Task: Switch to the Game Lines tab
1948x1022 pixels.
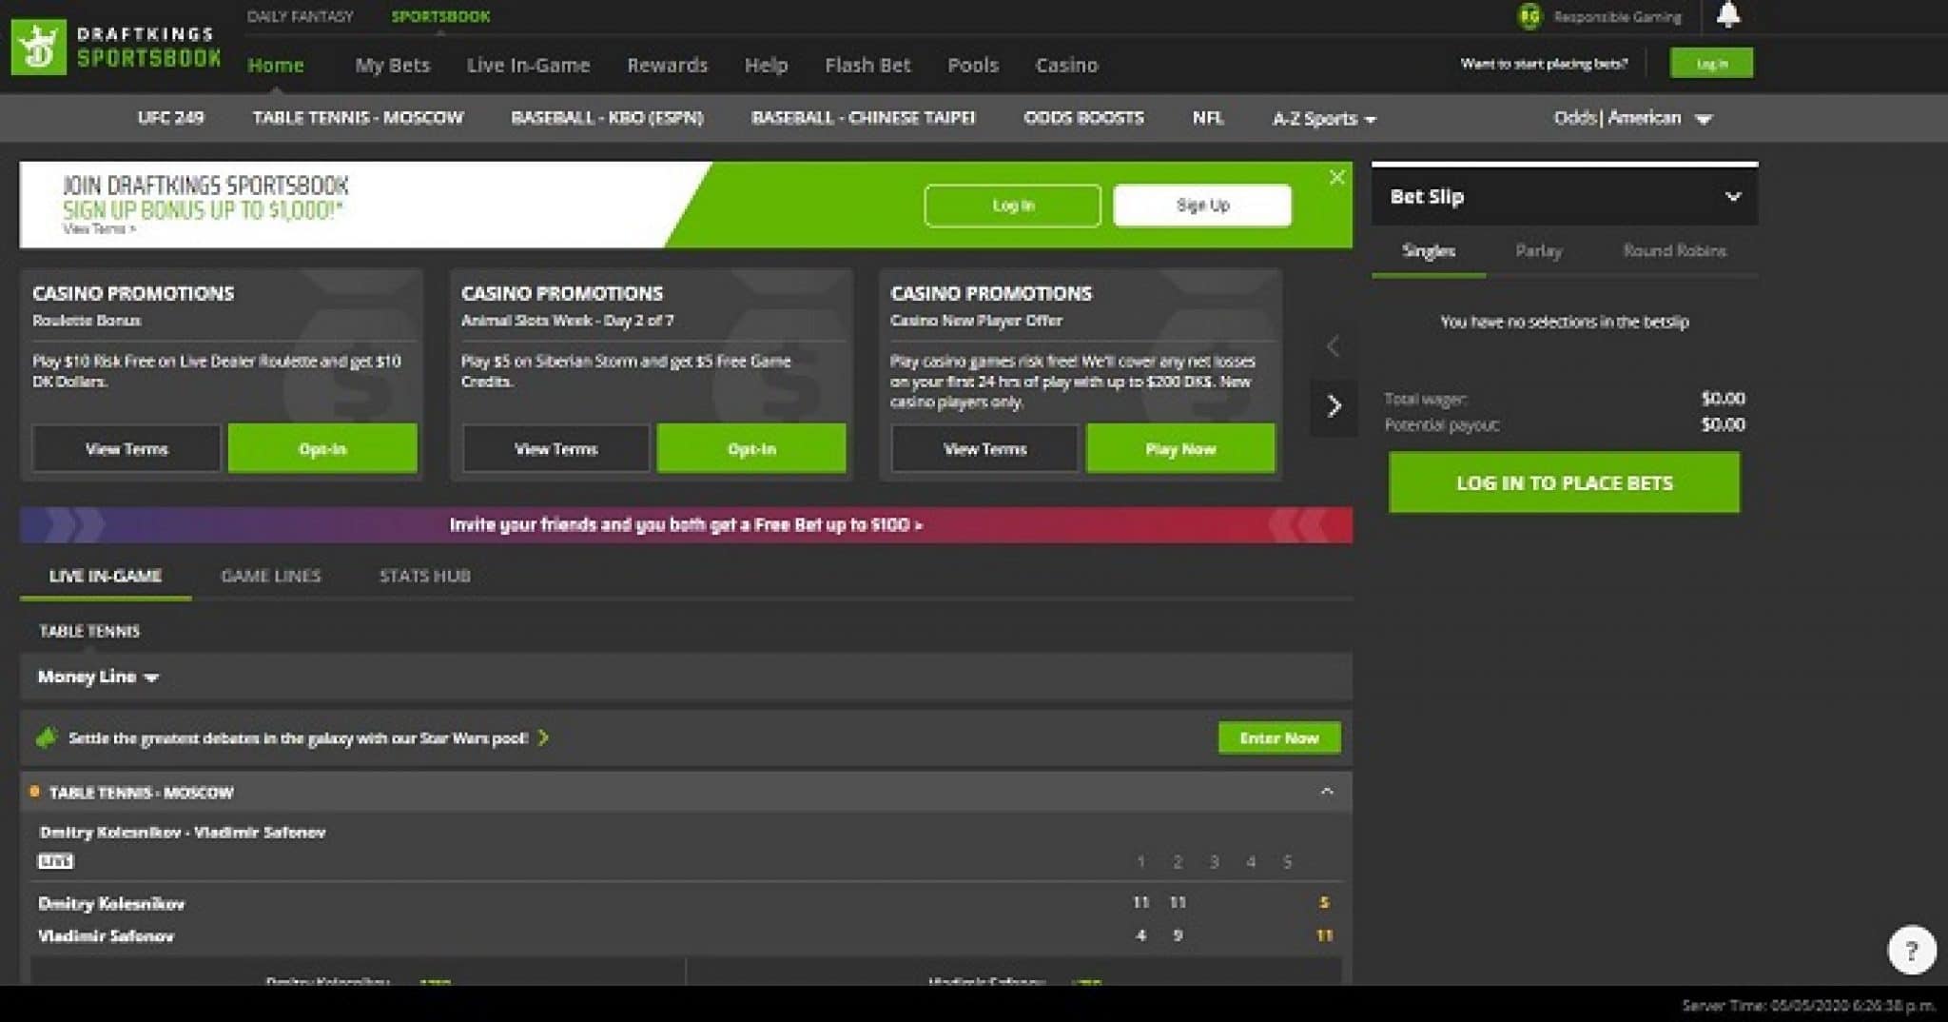Action: pyautogui.click(x=271, y=576)
